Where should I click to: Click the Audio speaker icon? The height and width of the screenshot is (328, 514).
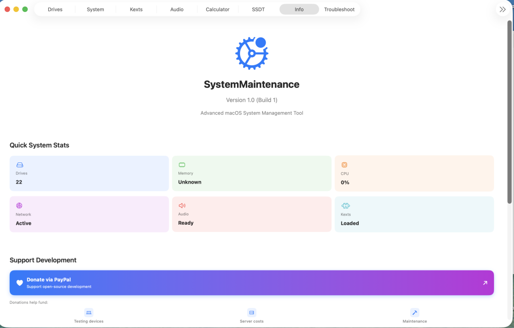click(x=182, y=206)
